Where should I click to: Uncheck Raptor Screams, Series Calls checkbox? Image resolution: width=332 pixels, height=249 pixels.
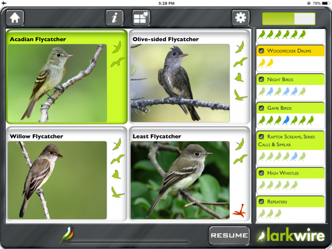(262, 136)
